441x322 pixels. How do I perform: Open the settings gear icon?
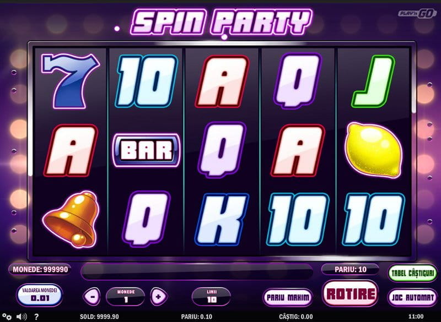[x=7, y=316]
